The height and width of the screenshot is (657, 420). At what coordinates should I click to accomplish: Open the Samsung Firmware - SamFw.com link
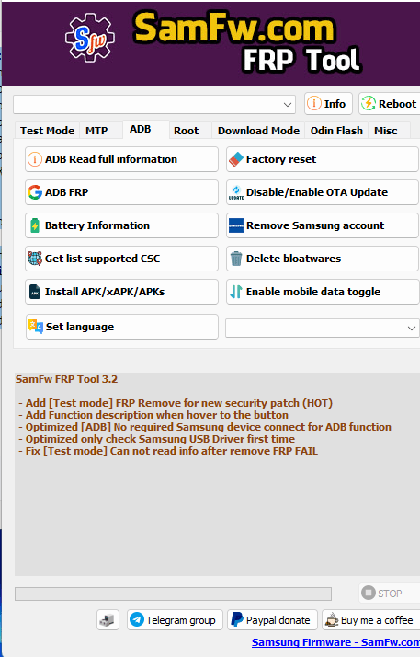tap(336, 642)
